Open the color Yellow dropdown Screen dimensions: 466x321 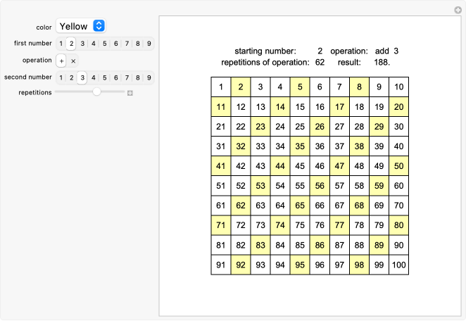81,26
